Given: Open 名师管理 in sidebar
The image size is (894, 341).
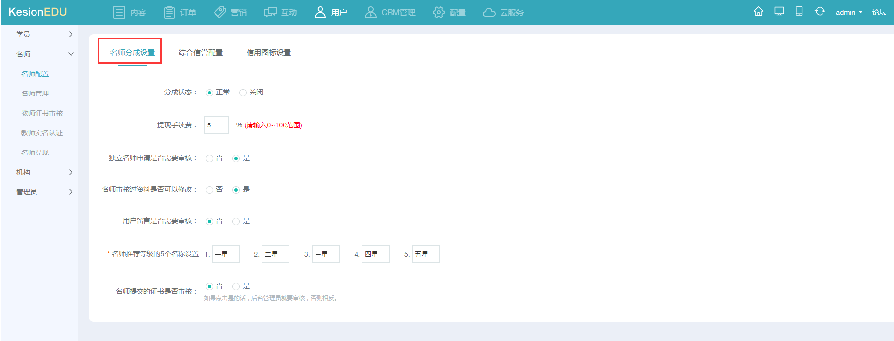Looking at the screenshot, I should coord(35,93).
